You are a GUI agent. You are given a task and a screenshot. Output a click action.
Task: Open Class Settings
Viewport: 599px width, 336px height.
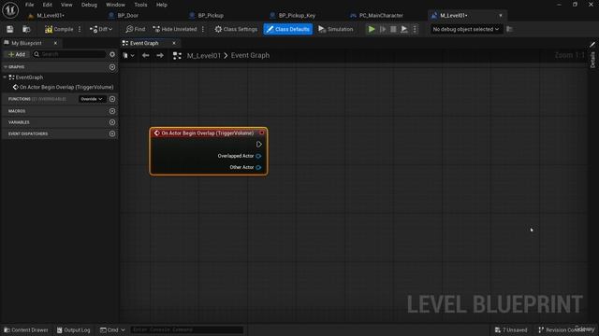click(236, 29)
